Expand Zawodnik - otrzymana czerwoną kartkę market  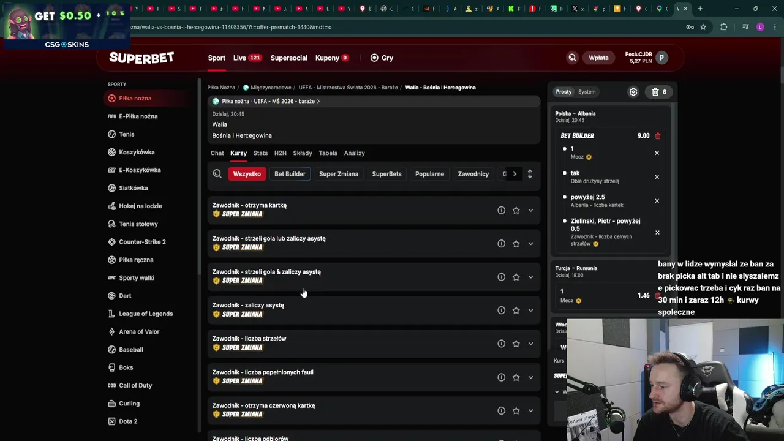530,411
